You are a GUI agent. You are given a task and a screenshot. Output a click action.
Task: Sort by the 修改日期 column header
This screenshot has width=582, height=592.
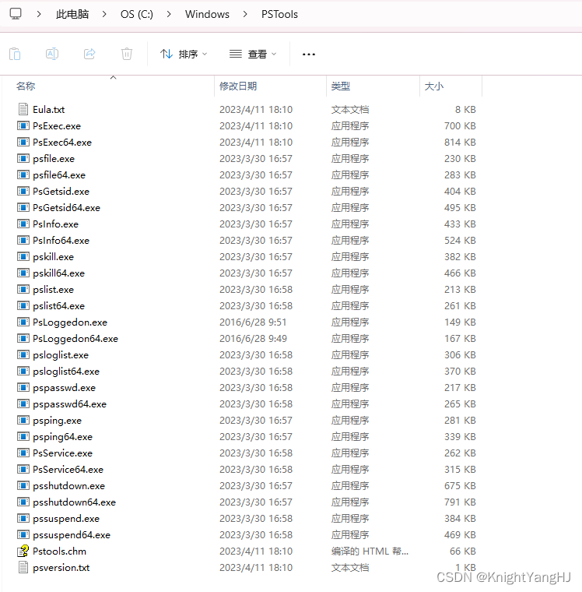(238, 86)
